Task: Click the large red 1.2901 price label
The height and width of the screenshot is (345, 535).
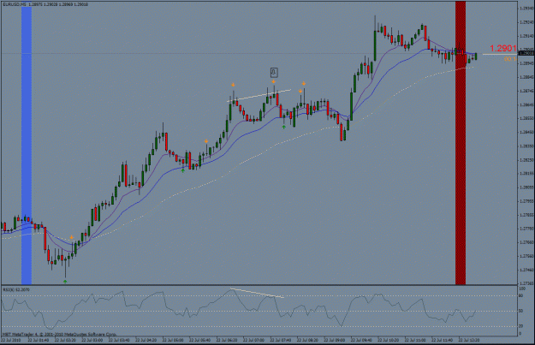Action: click(x=503, y=48)
